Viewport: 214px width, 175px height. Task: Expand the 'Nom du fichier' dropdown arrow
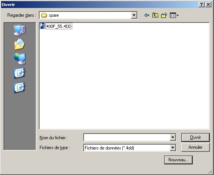tap(173, 137)
